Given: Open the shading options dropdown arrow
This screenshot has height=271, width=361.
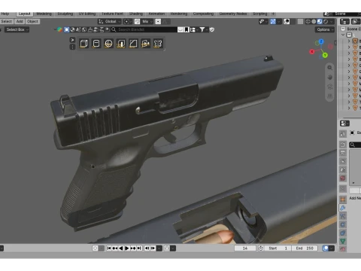Looking at the screenshot, I should 332,22.
